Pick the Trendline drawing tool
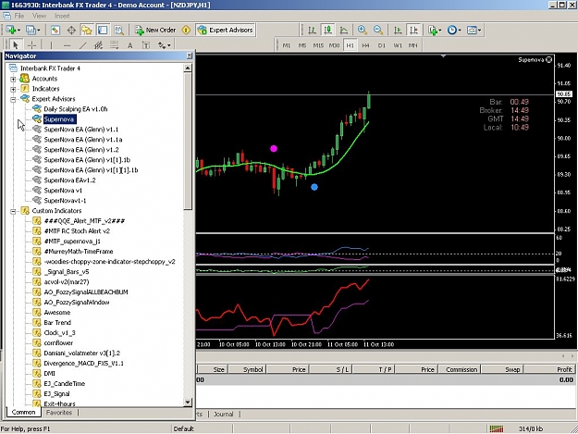578x434 pixels. pos(83,45)
